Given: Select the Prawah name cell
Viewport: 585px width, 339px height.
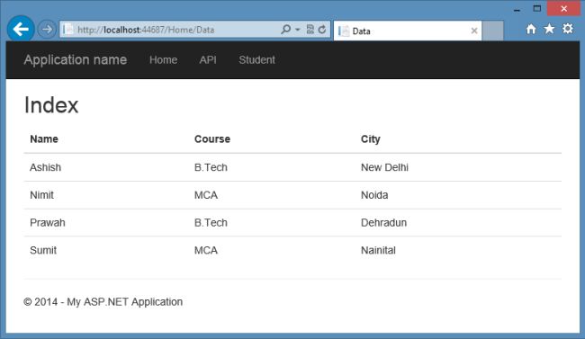Looking at the screenshot, I should (48, 223).
